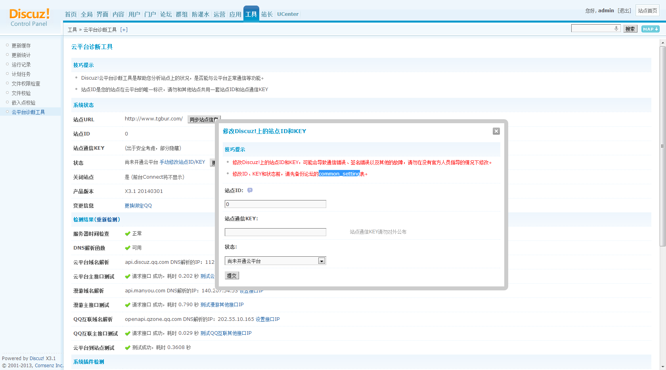Click the admin username text
The width and height of the screenshot is (666, 370).
coord(606,11)
